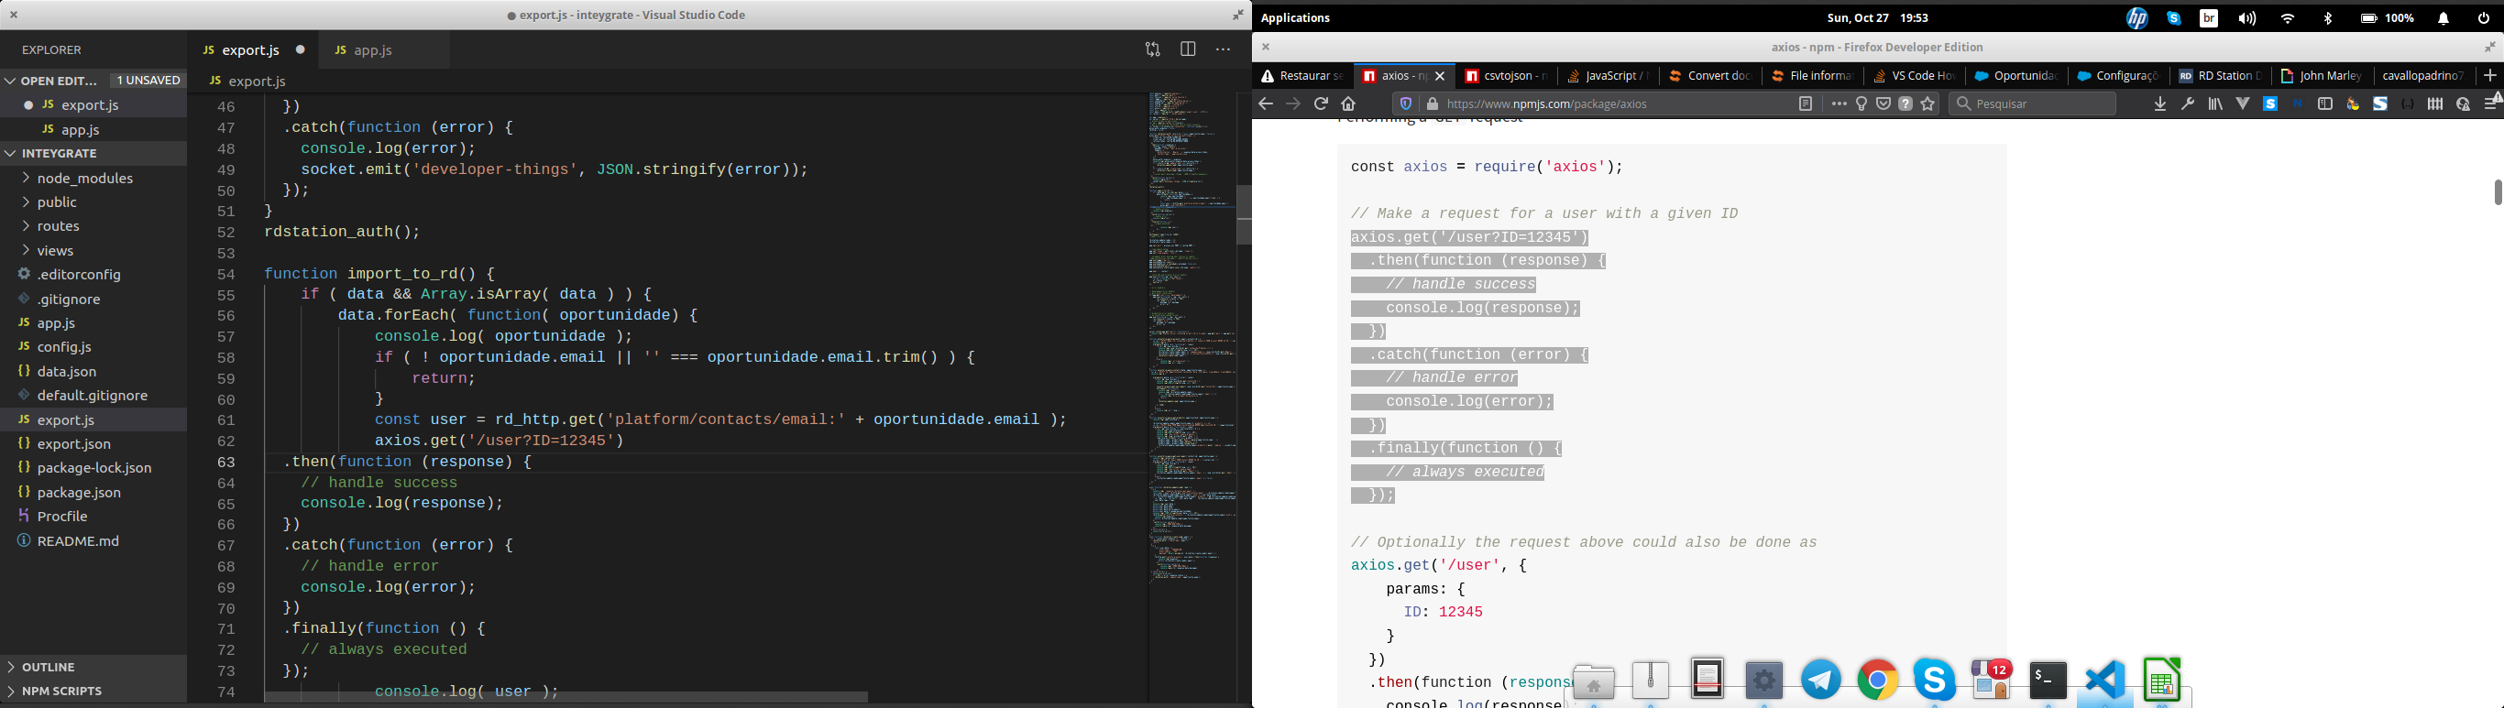Open the document scanner dock icon
2504x708 pixels.
pos(1707,679)
